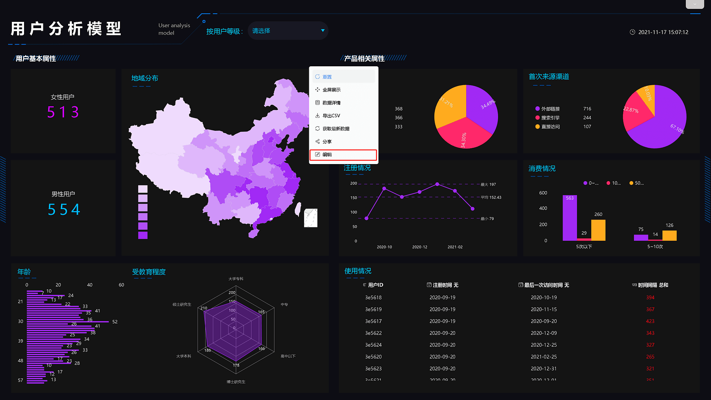Click the 硕士研究生 radar axis label
This screenshot has width=711, height=400.
point(182,304)
